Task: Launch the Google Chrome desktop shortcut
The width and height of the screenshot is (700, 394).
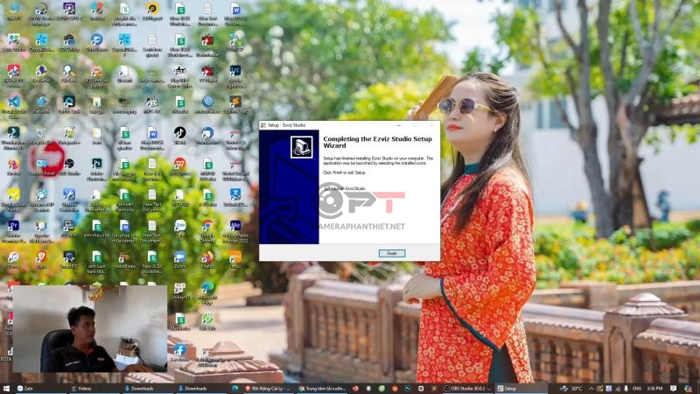Action: tap(207, 231)
